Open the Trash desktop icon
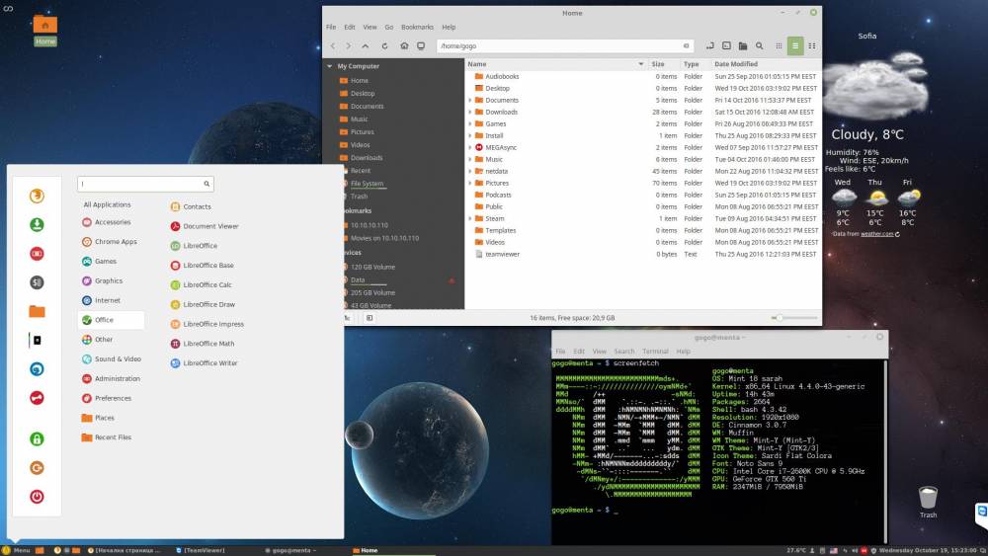This screenshot has height=556, width=988. 928,502
